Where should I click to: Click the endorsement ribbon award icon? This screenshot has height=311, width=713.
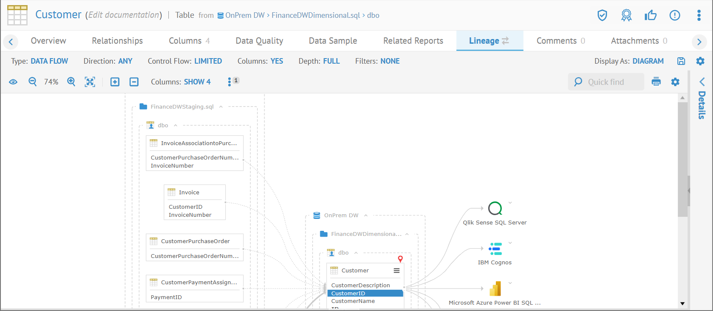tap(626, 16)
